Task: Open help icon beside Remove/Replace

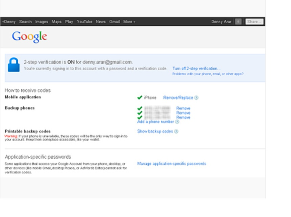Action: pos(196,98)
